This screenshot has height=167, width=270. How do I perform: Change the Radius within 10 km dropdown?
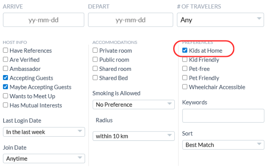134,136
